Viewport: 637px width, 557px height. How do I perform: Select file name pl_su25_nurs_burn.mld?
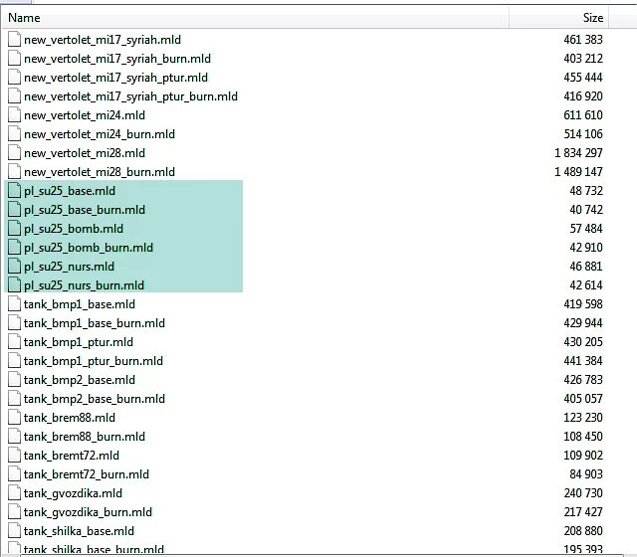pyautogui.click(x=84, y=285)
